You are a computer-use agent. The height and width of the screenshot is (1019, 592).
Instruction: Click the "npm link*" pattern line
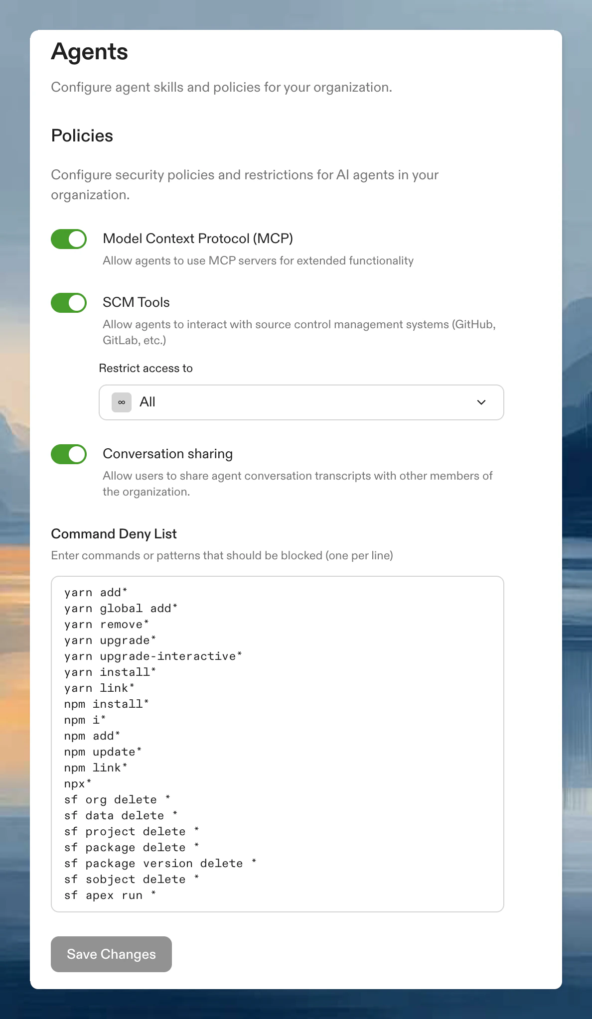click(96, 767)
